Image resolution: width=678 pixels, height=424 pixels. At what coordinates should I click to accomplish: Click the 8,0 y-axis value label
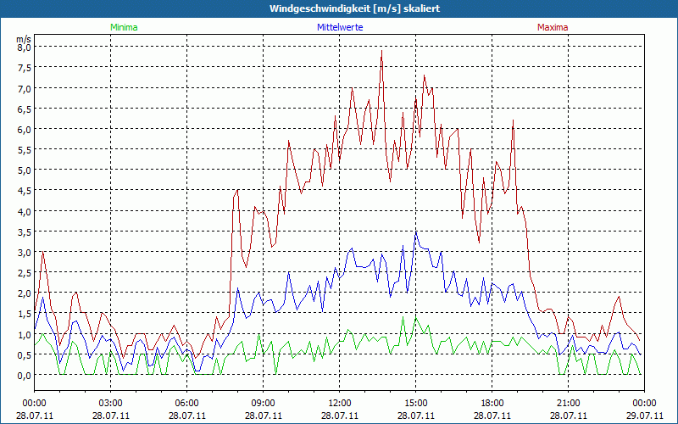point(23,47)
